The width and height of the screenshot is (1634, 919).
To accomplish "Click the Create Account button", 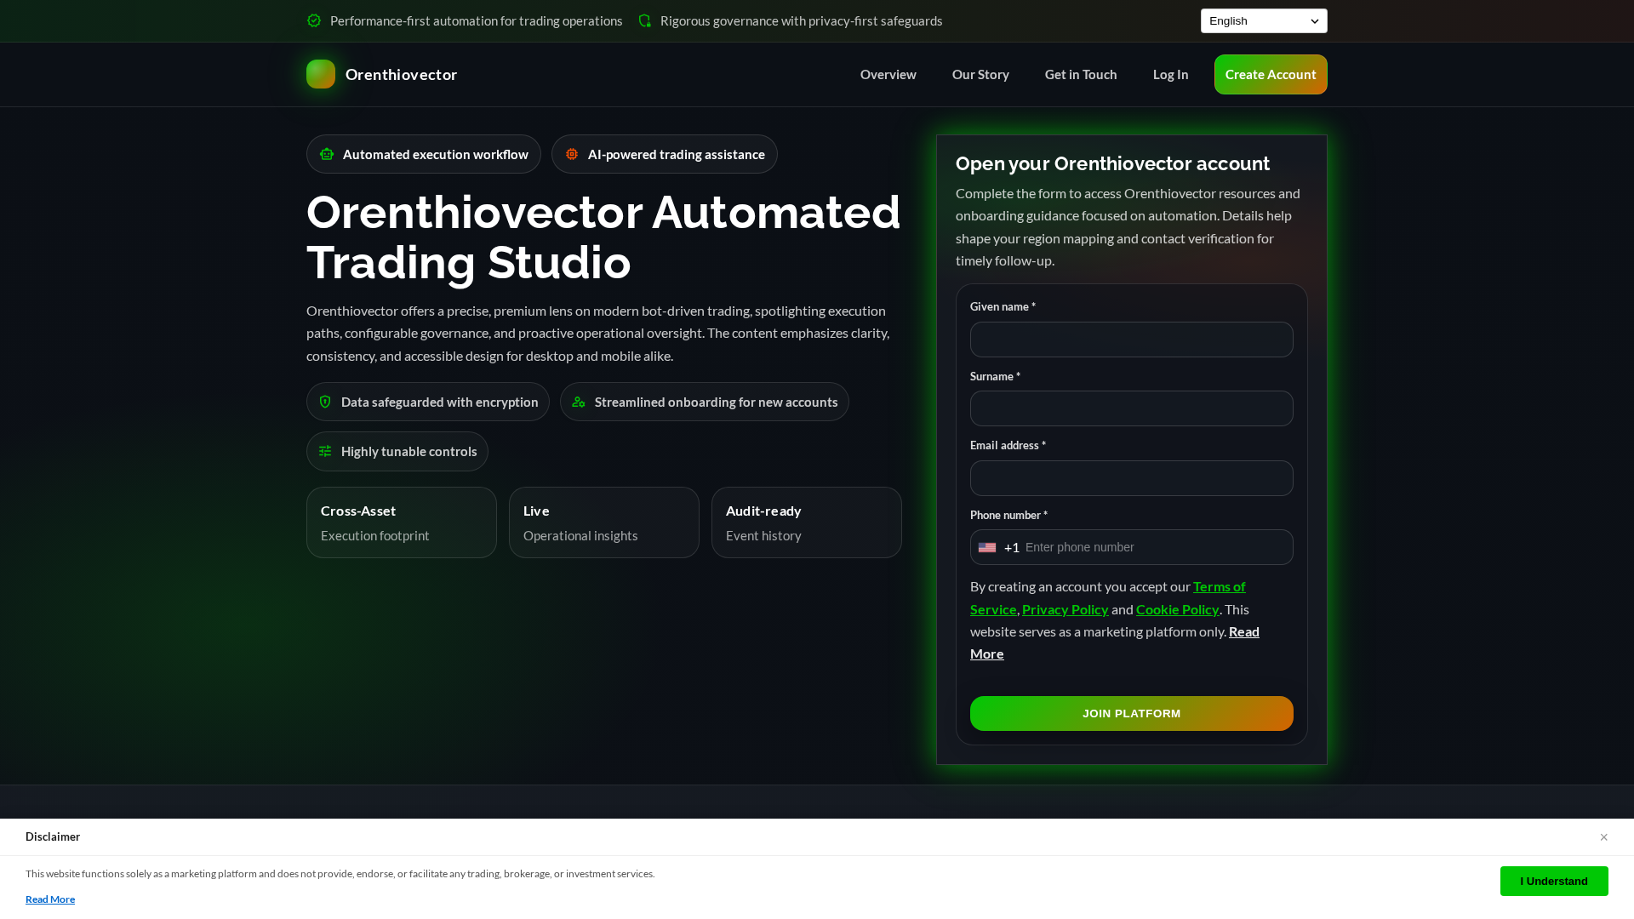I will (1271, 74).
